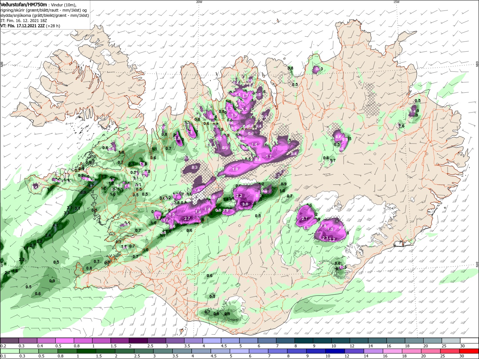This screenshot has width=479, height=359.
Task: Click the deep blue swatch labeled 10 in lower legend
Action: pyautogui.click(x=335, y=351)
